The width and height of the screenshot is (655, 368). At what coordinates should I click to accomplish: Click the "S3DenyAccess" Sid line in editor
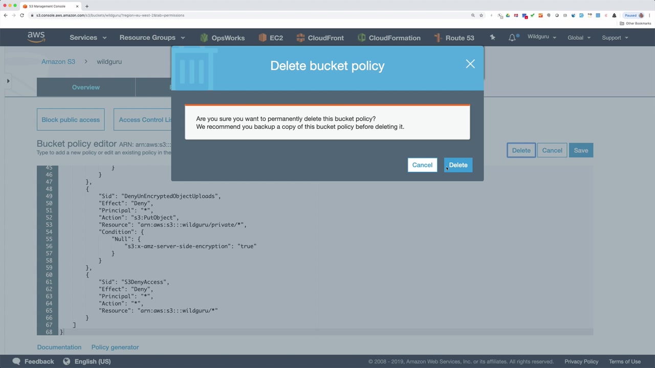click(134, 282)
